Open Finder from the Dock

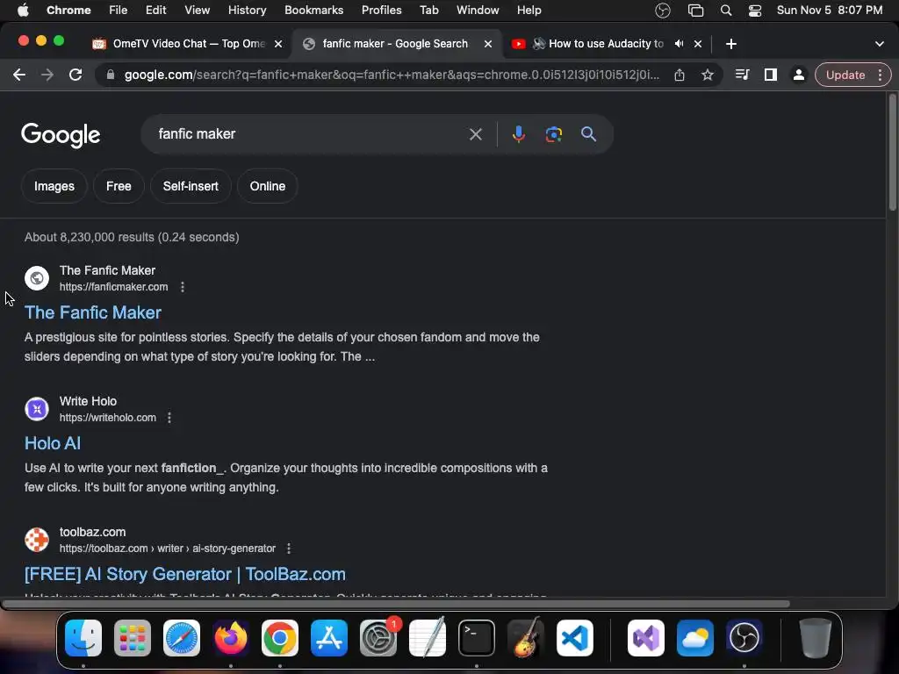(83, 638)
